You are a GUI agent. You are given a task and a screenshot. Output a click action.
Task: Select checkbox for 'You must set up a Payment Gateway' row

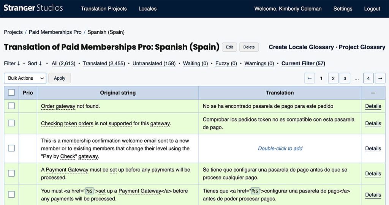click(x=11, y=194)
